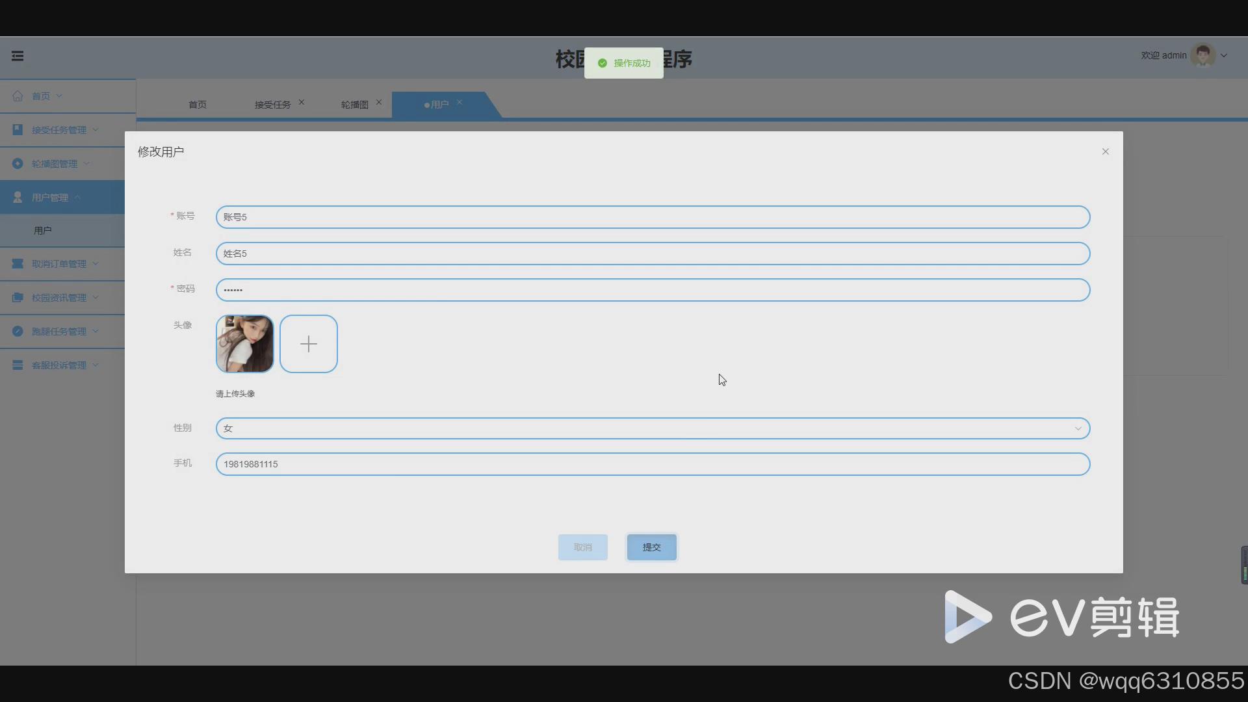Image resolution: width=1248 pixels, height=702 pixels.
Task: Open admin account dropdown arrow
Action: pos(1224,56)
